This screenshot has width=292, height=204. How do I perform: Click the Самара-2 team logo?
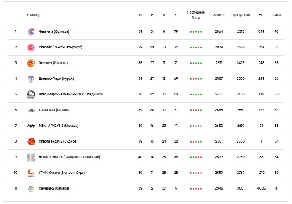31,189
